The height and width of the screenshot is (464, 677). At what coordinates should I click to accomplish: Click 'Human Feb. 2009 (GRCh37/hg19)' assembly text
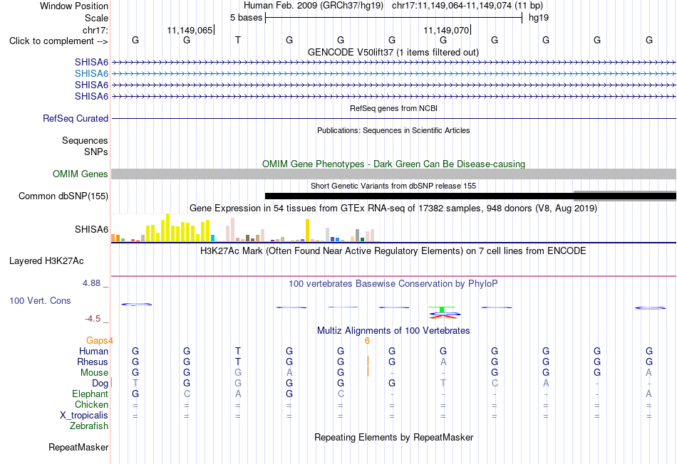314,6
